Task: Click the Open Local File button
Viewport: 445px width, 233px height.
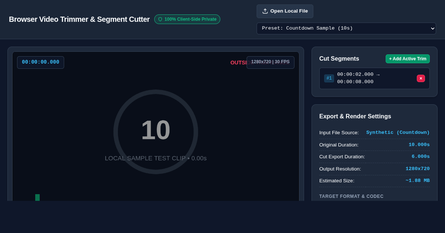Action: click(x=285, y=11)
